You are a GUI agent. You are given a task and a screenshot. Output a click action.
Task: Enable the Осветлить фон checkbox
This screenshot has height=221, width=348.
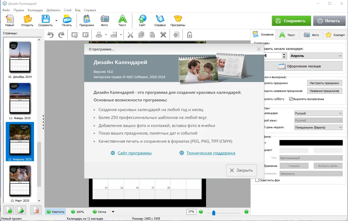[x=257, y=180]
